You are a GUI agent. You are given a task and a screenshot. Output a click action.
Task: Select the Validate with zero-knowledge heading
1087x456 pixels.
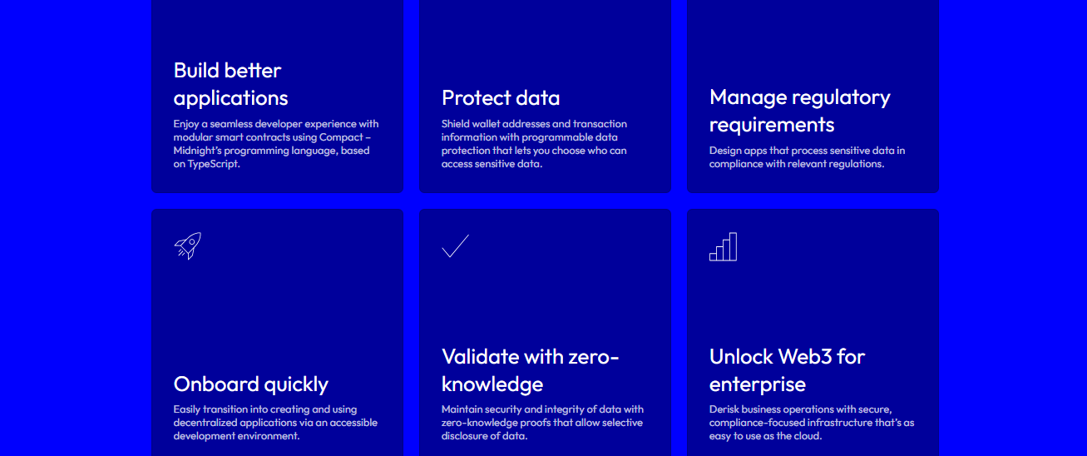point(530,369)
